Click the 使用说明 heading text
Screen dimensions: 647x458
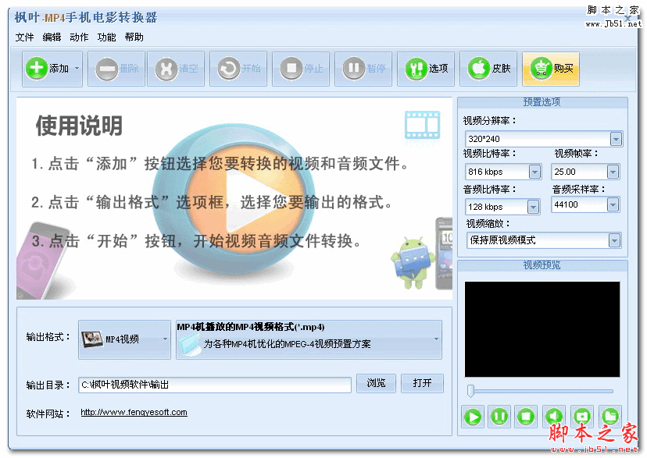pyautogui.click(x=79, y=126)
